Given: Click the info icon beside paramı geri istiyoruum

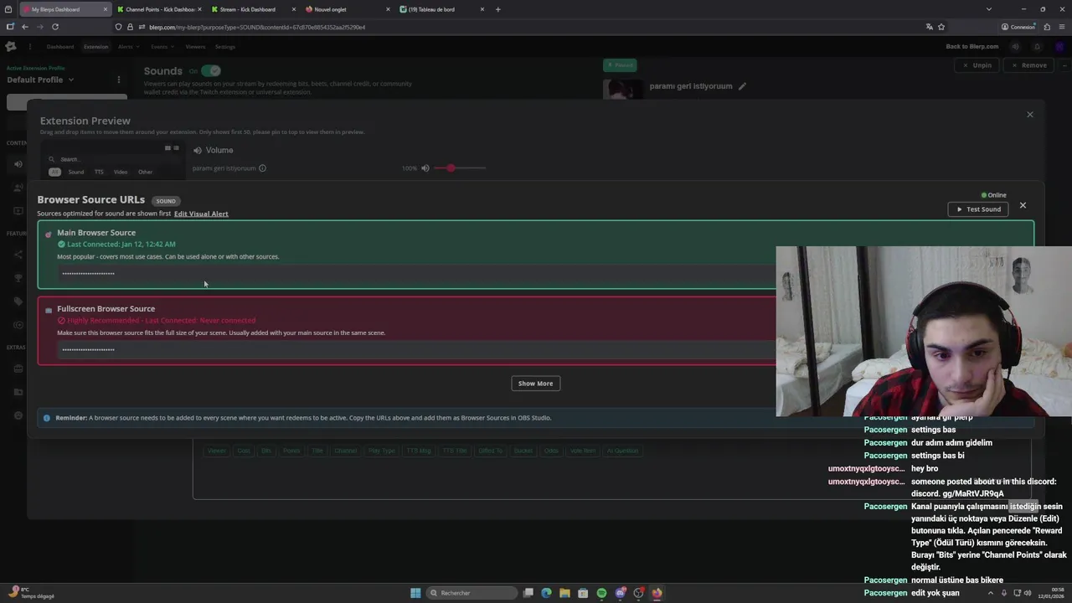Looking at the screenshot, I should tap(262, 168).
